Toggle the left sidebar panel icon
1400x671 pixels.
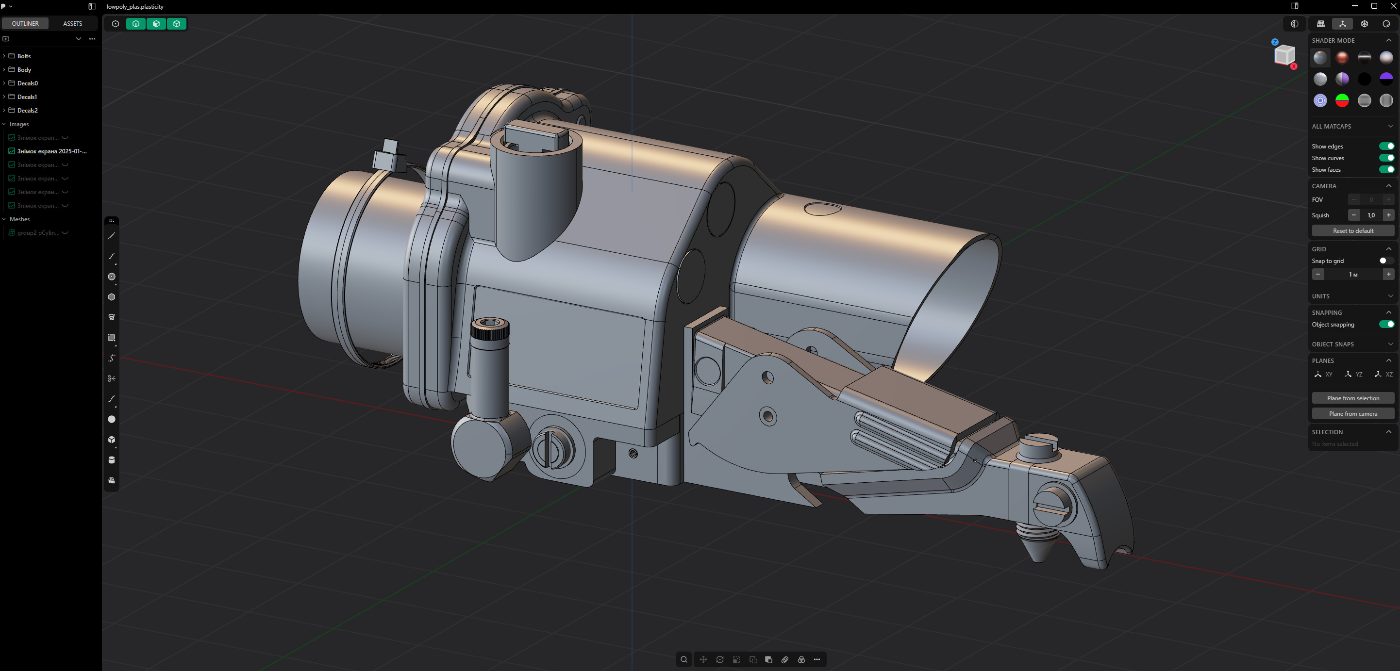(x=92, y=6)
